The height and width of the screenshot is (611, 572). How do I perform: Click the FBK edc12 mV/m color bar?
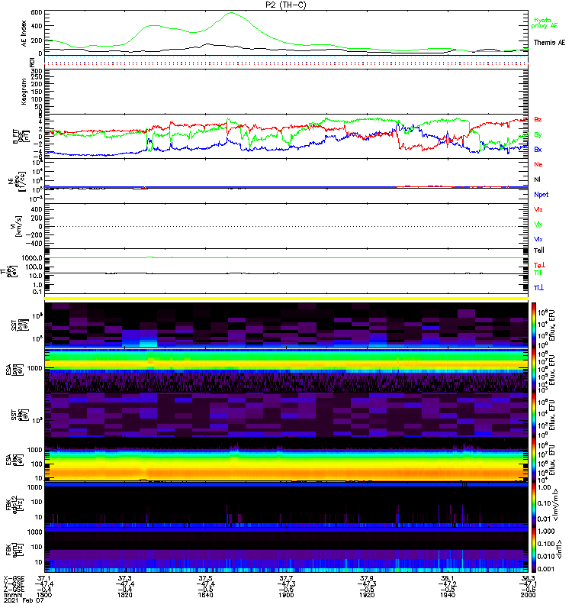click(534, 505)
